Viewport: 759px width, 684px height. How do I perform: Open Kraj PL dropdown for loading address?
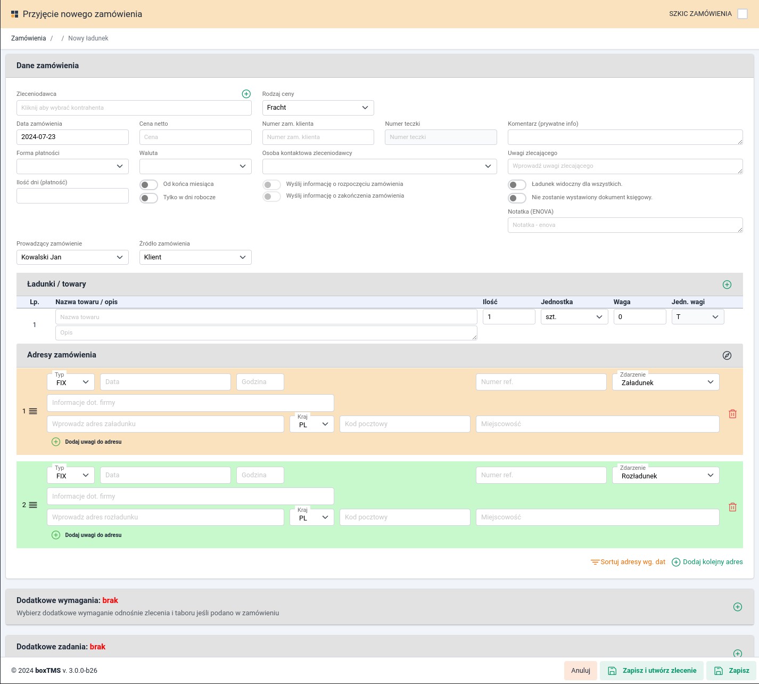click(x=312, y=425)
